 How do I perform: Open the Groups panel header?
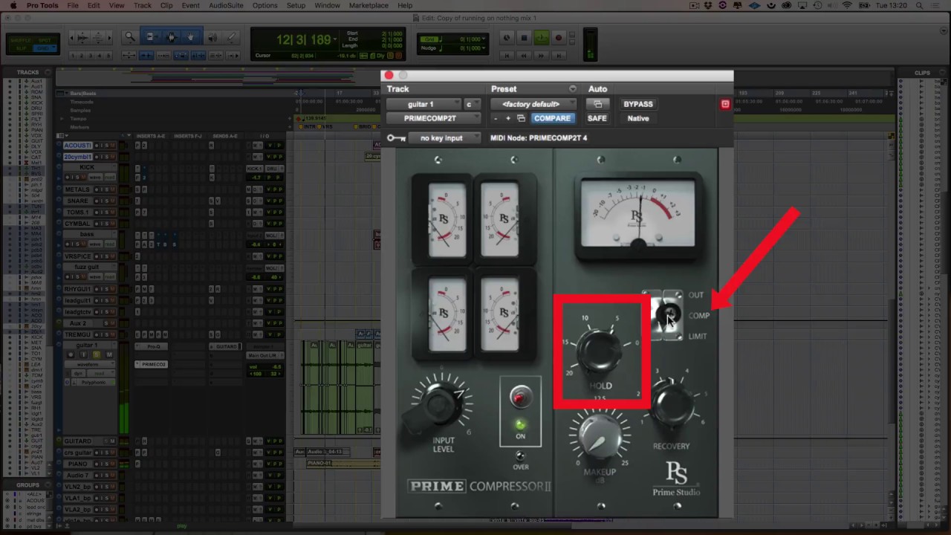tap(28, 485)
